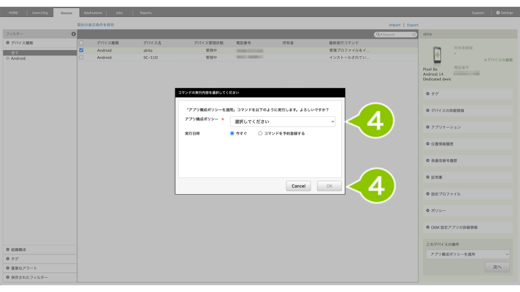The image size is (520, 292).
Task: Select the 今すぐ radio button
Action: [233, 134]
